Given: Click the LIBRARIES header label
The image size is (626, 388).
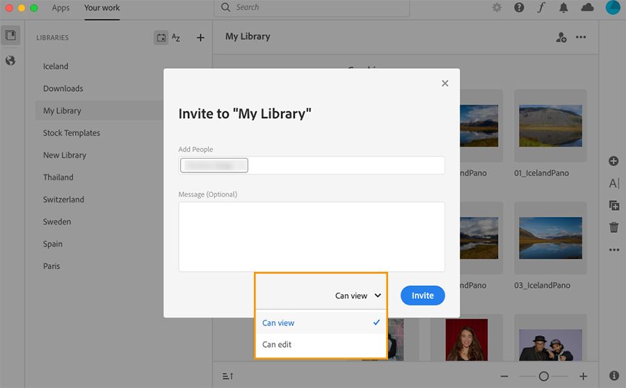Looking at the screenshot, I should tap(52, 38).
